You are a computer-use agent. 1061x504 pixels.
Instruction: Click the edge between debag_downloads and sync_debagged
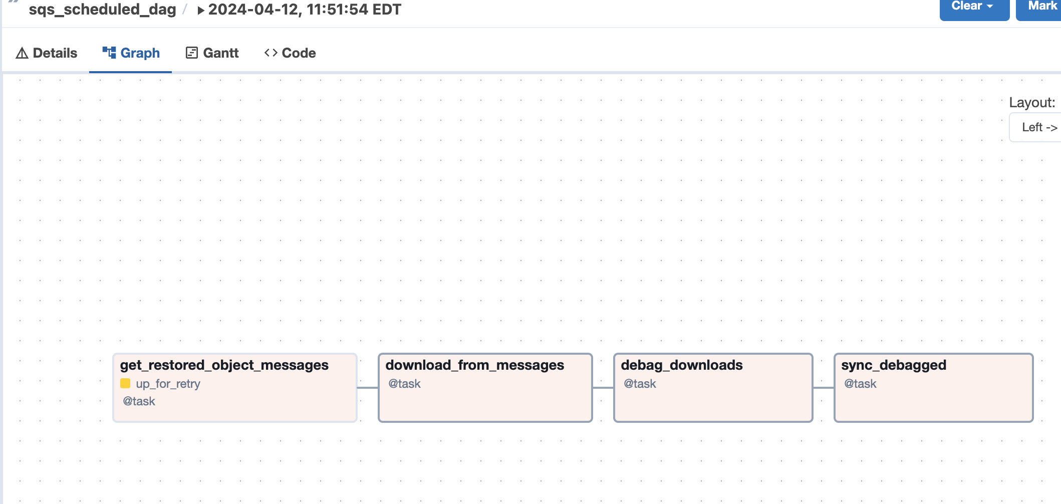point(823,387)
